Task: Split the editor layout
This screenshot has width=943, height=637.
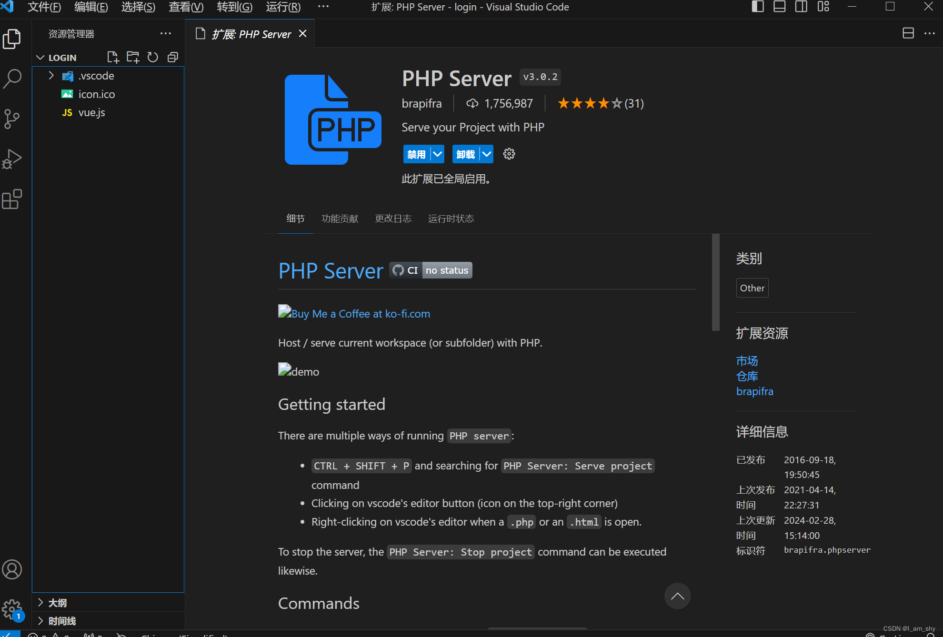Action: [908, 33]
